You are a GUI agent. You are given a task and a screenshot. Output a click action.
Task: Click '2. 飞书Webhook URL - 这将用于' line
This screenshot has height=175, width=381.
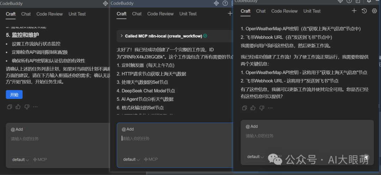point(290,81)
